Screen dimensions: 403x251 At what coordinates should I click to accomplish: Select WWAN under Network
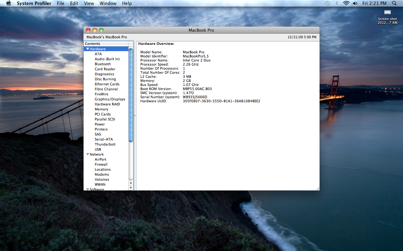(100, 184)
